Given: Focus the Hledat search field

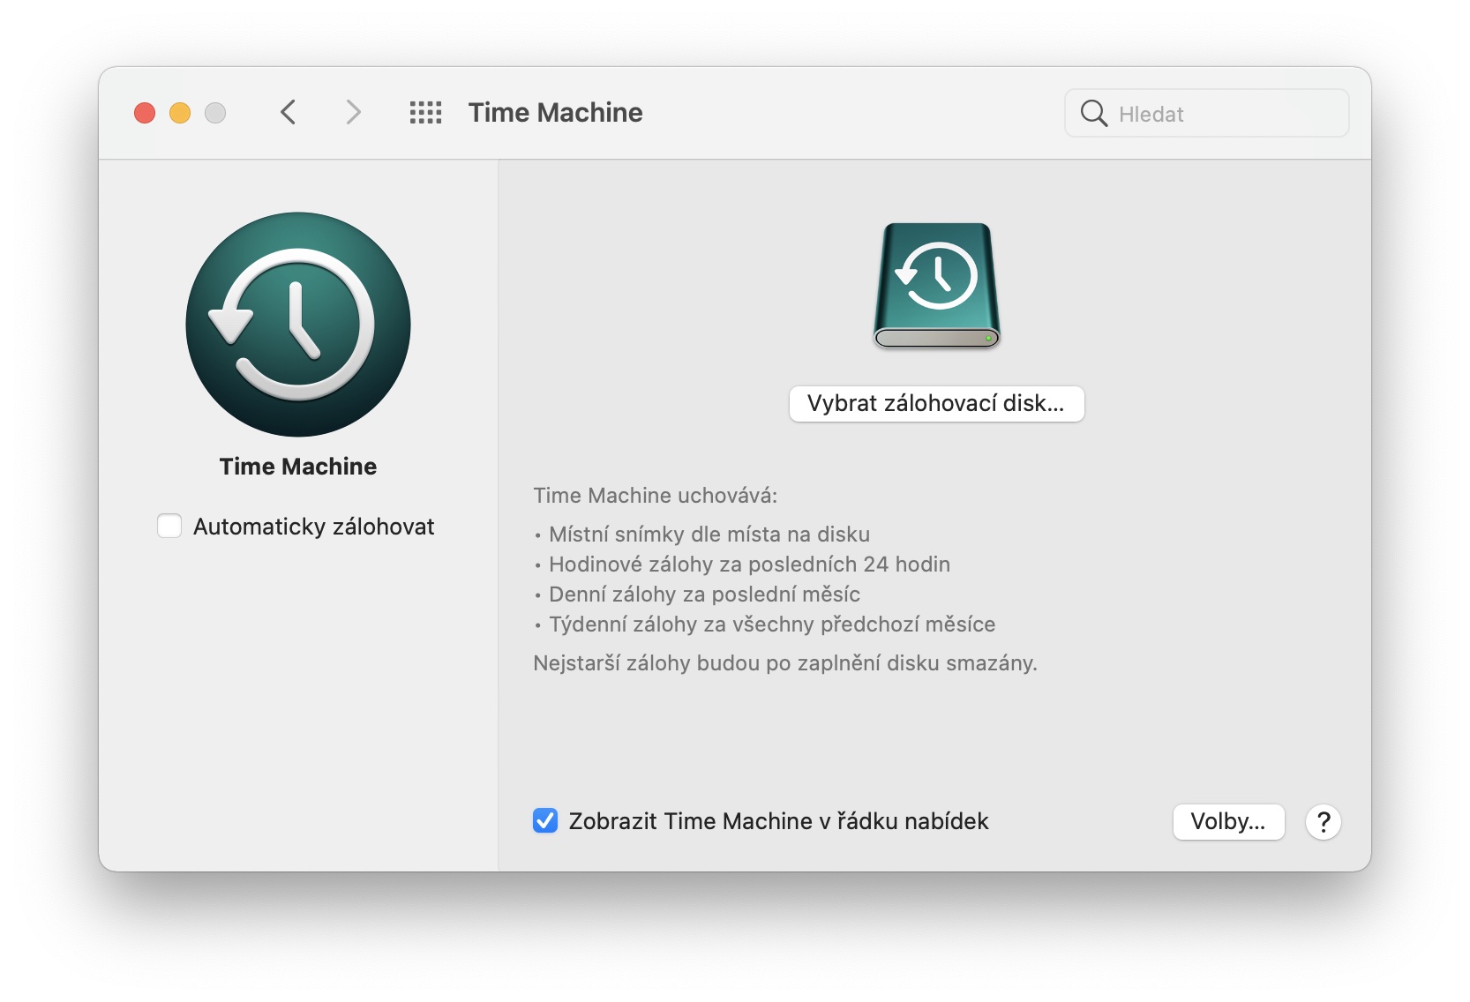Looking at the screenshot, I should (x=1206, y=113).
